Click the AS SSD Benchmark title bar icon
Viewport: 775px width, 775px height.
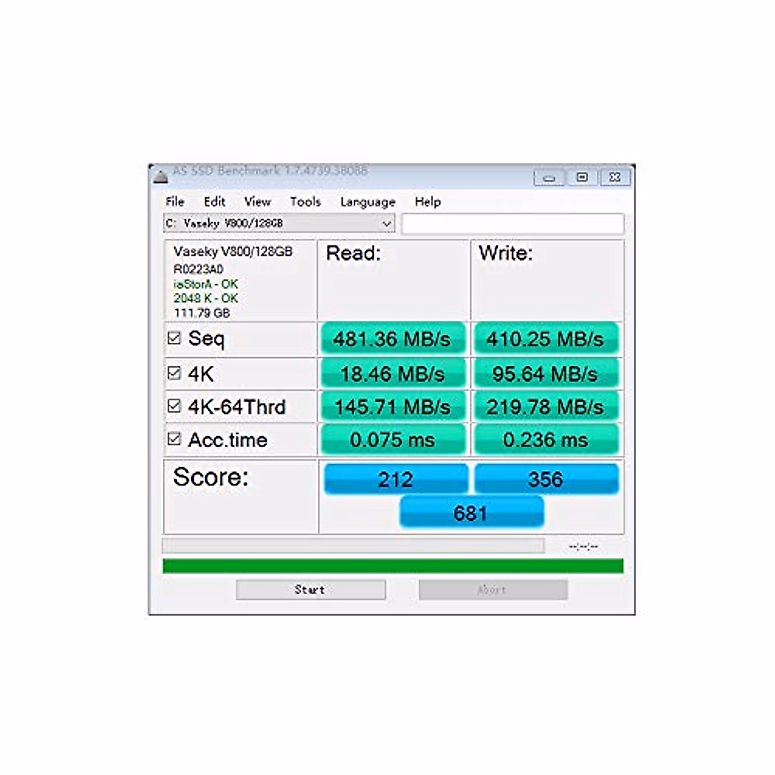click(161, 176)
